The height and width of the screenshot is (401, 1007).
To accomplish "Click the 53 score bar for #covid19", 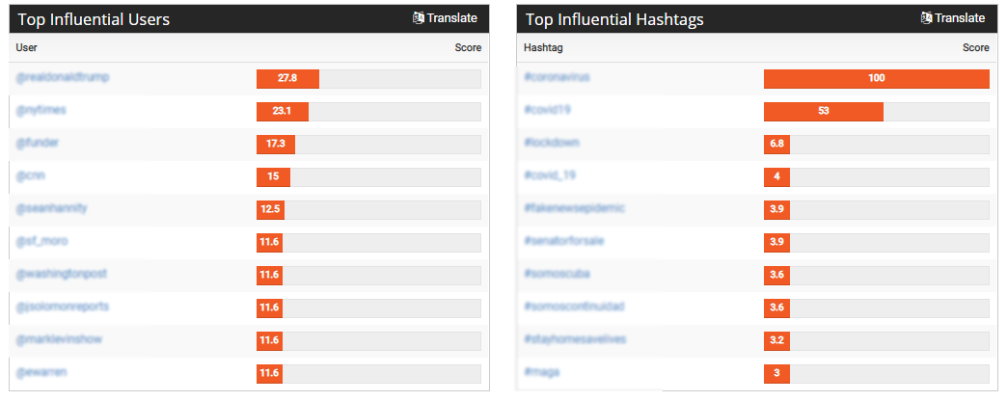I will [824, 111].
